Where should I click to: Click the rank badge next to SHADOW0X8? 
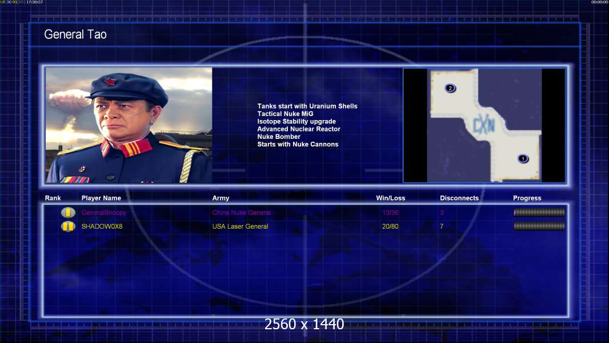[68, 226]
